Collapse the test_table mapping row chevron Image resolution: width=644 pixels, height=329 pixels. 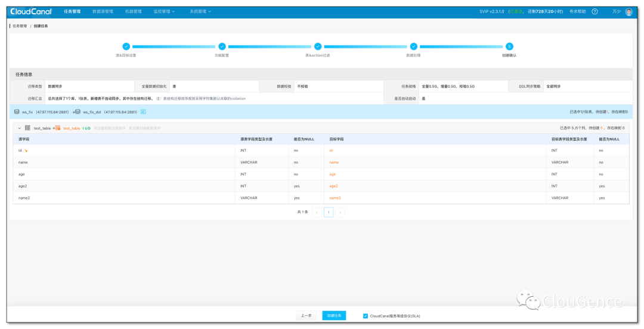19,128
